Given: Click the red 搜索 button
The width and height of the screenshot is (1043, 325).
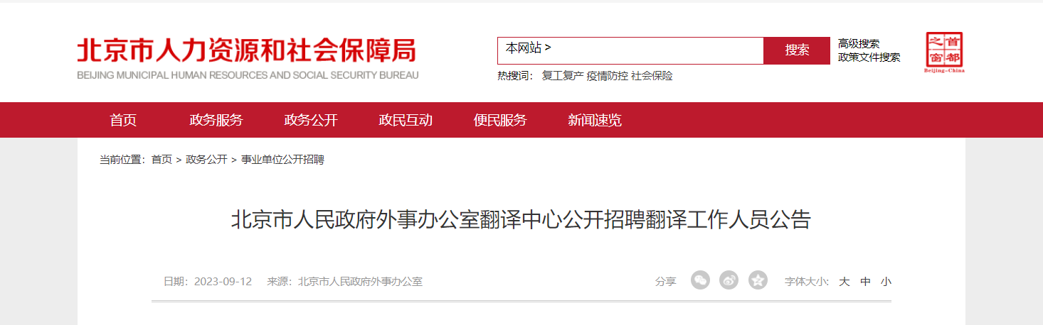Looking at the screenshot, I should 797,50.
